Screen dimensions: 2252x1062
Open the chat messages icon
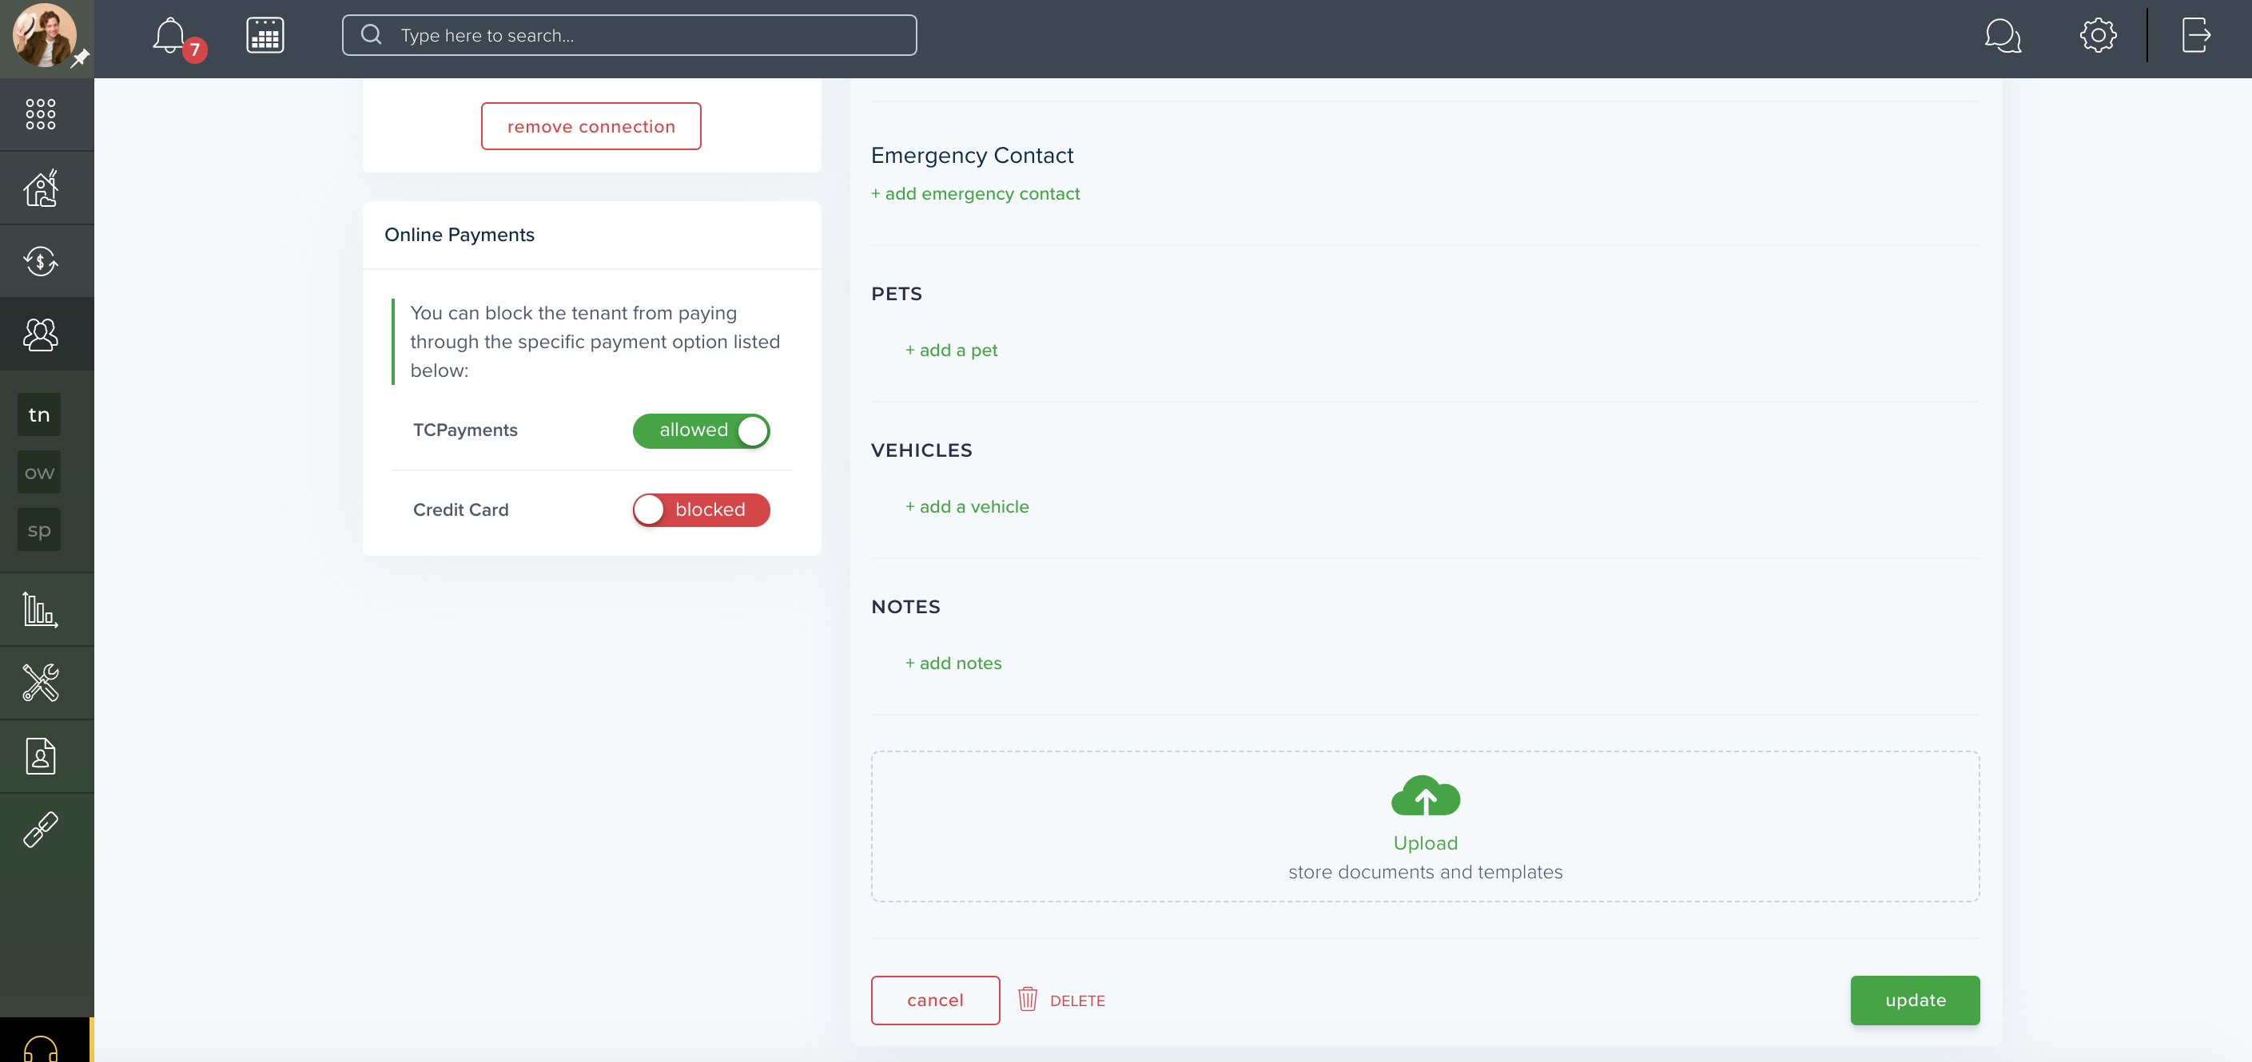click(x=2003, y=36)
